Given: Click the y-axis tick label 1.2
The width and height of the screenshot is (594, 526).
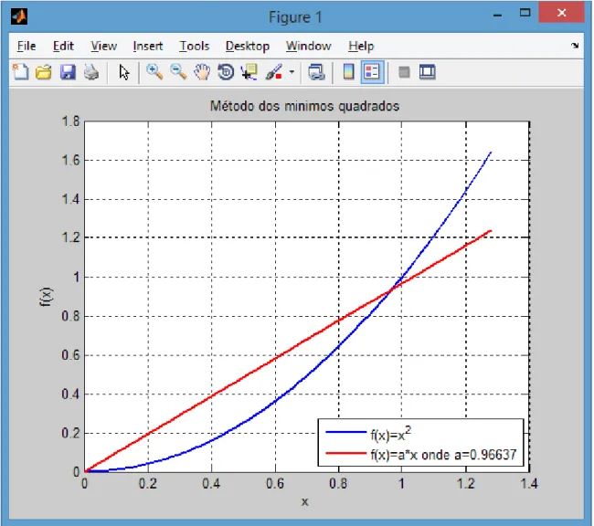Looking at the screenshot, I should coord(71,237).
